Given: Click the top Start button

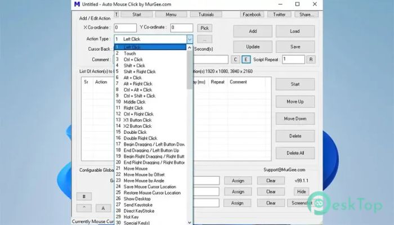Looking at the screenshot, I should click(137, 15).
